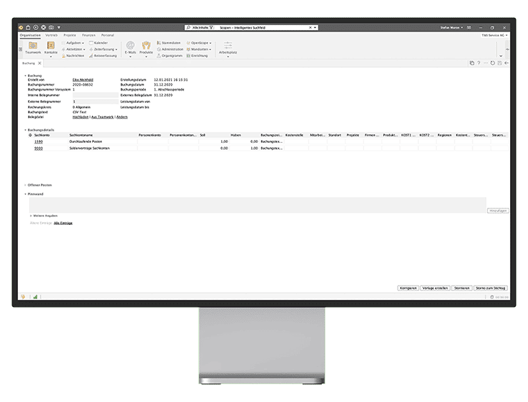Show Alle Einträge on the Pinnwand
Viewport: 528px width, 402px height.
pyautogui.click(x=63, y=223)
